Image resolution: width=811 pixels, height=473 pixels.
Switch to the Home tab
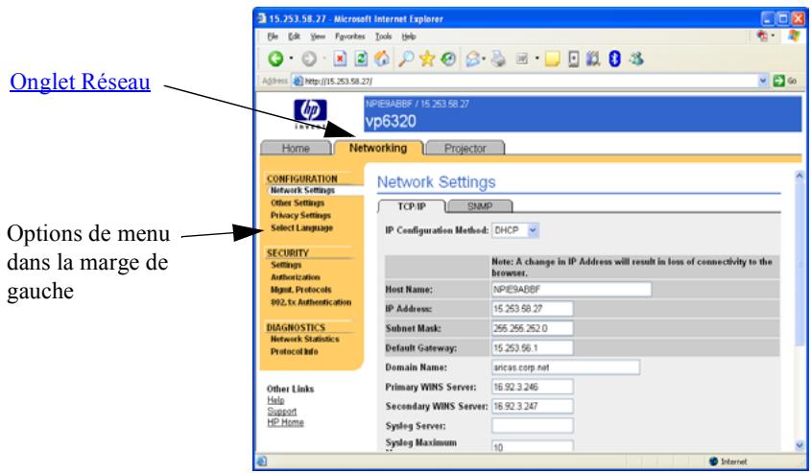pos(296,148)
